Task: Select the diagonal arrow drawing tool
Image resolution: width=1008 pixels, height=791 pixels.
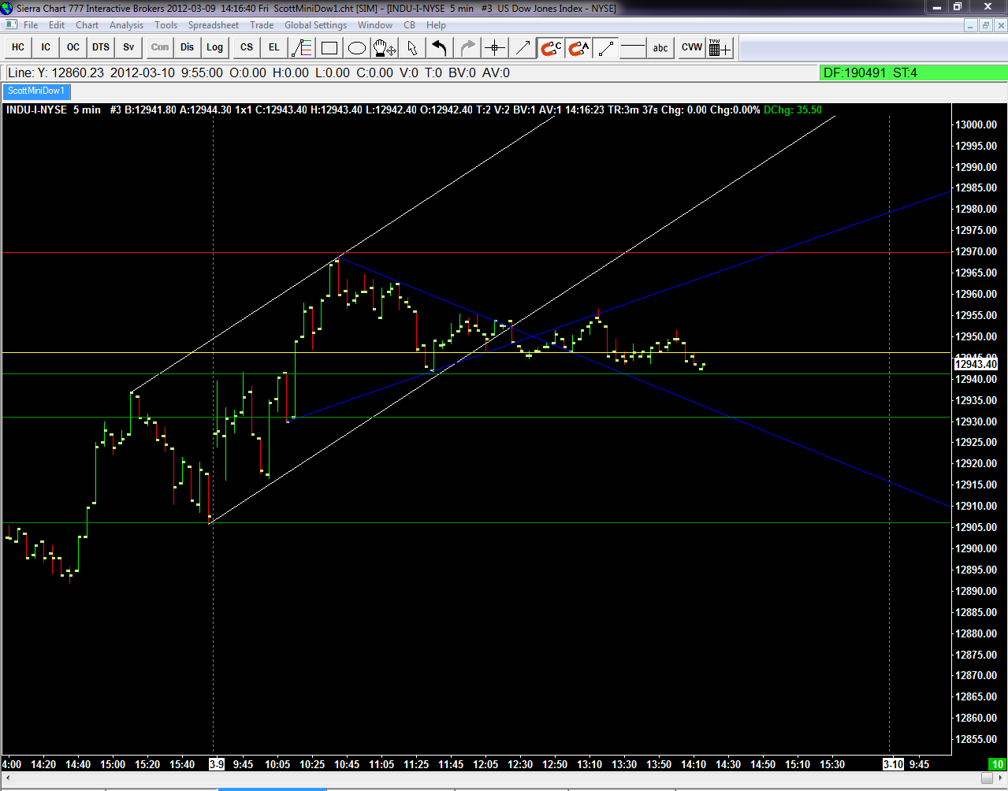Action: click(523, 47)
